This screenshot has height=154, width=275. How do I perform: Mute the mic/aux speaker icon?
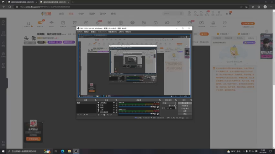[154, 114]
